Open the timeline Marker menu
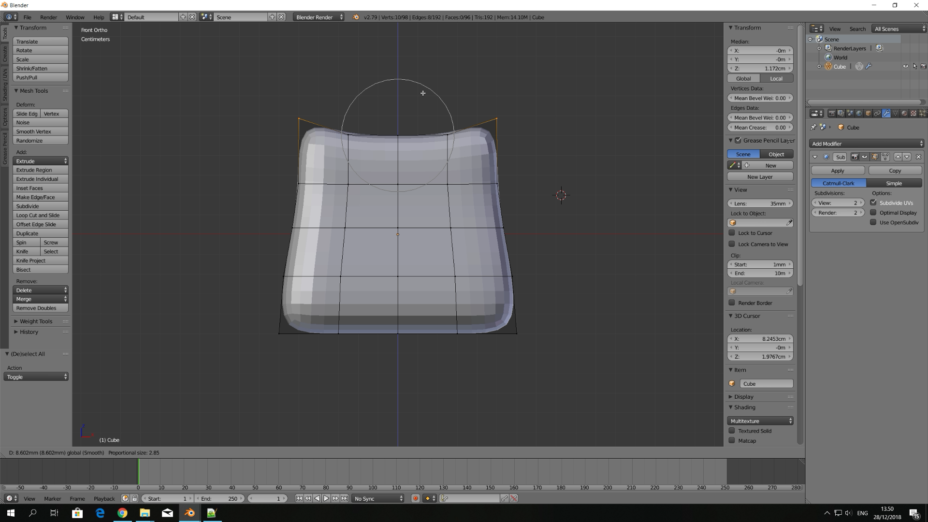The height and width of the screenshot is (522, 928). pyautogui.click(x=53, y=498)
